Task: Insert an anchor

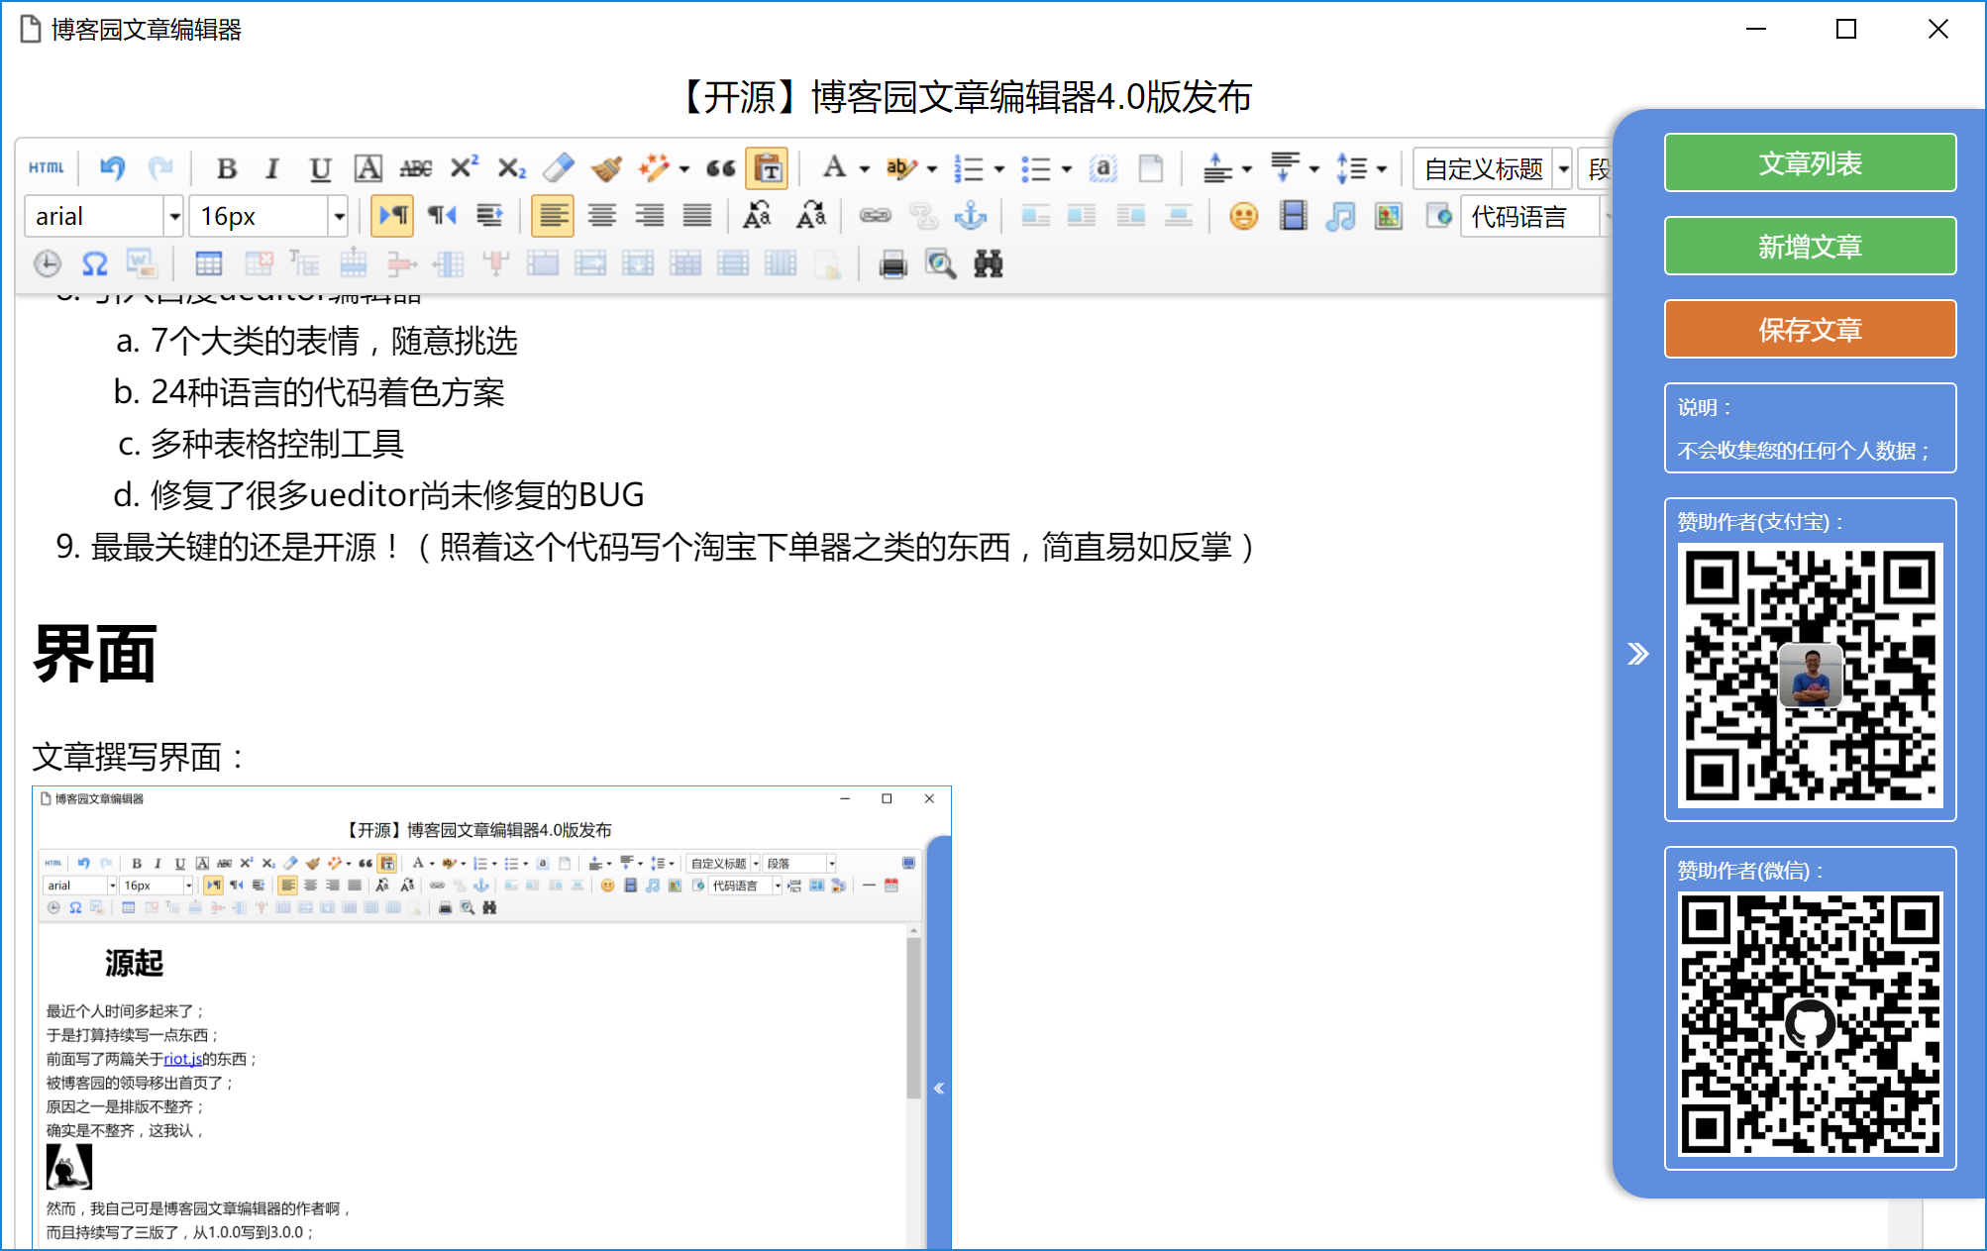Action: point(971,215)
